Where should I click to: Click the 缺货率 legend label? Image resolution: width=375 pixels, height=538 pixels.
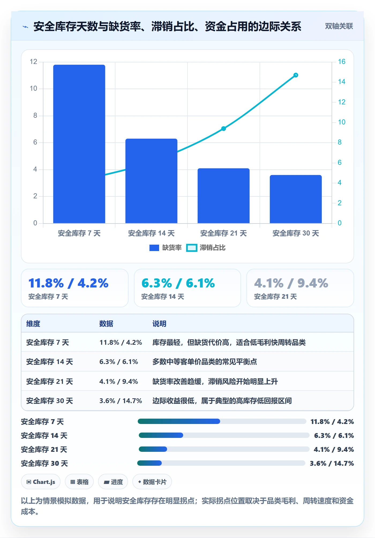pos(172,248)
